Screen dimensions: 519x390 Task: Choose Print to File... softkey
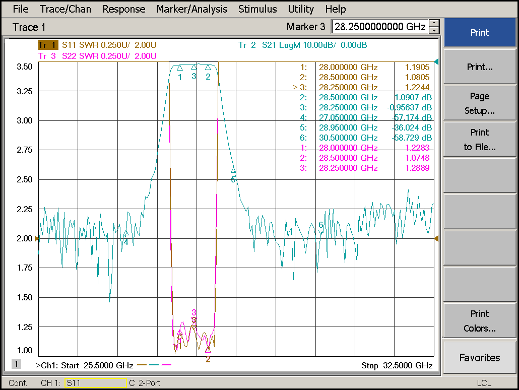tap(479, 140)
